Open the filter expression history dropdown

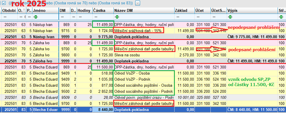(137, 3)
